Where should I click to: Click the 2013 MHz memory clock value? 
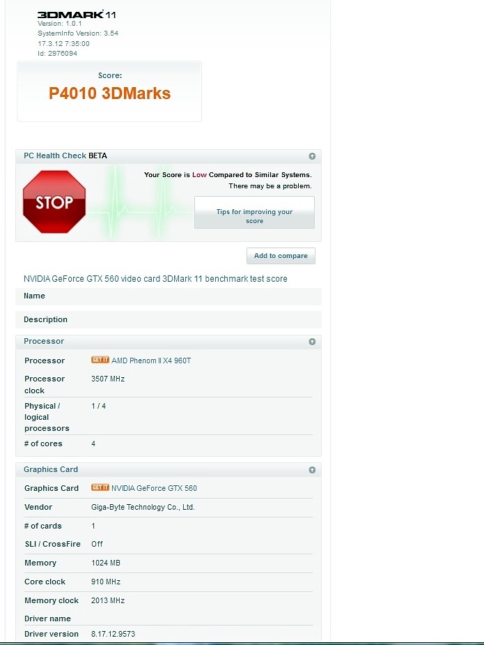pos(108,601)
